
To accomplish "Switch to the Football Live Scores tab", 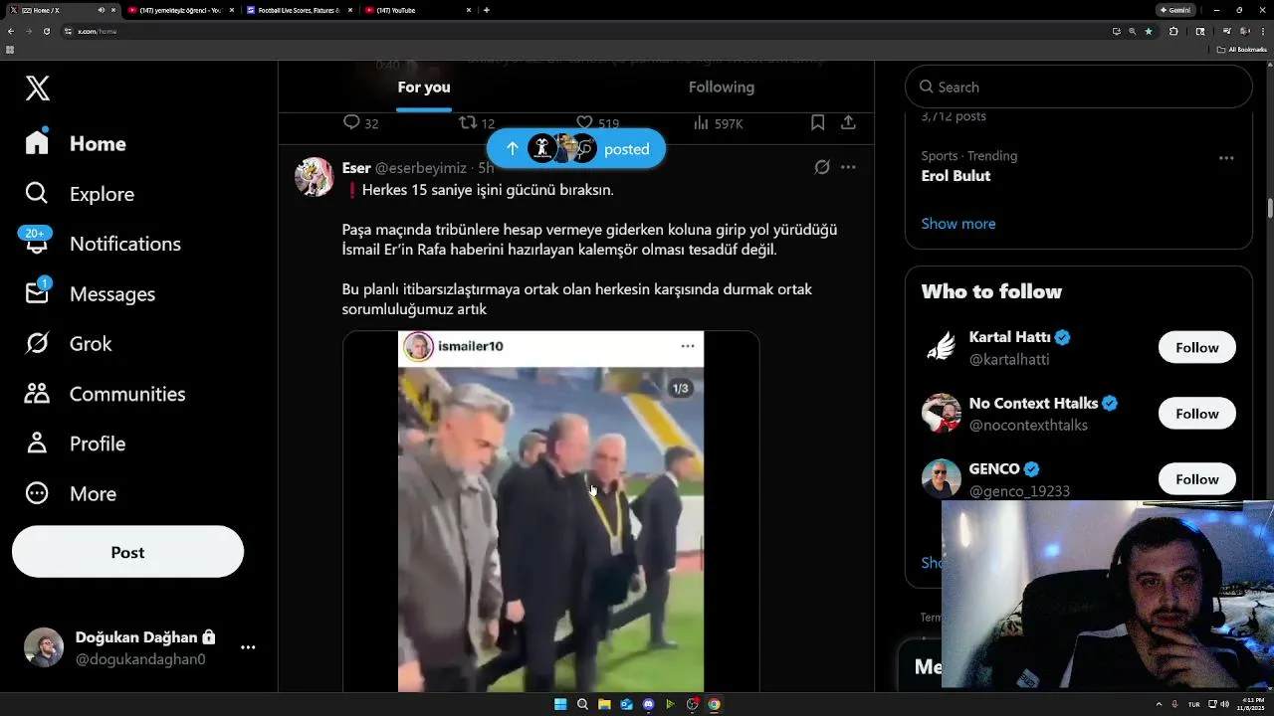I will click(299, 10).
